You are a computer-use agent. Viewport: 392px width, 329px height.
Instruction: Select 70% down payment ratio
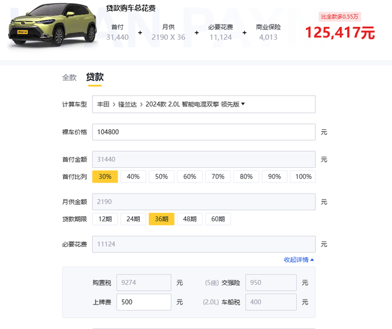(x=218, y=176)
